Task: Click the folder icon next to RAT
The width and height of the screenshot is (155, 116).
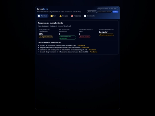Action: point(51,16)
